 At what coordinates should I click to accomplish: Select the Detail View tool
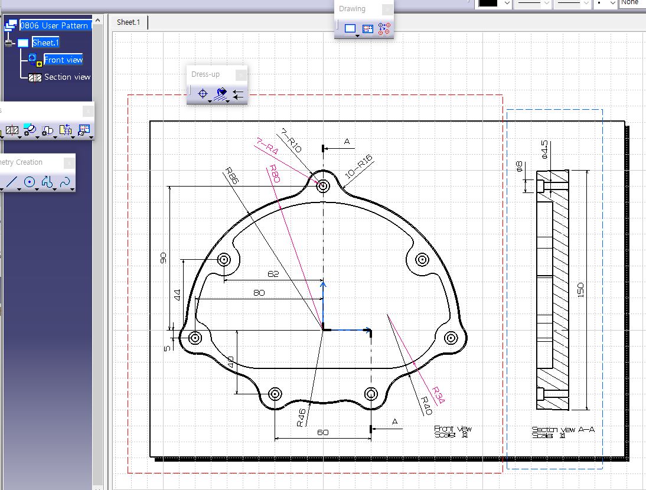[x=30, y=130]
